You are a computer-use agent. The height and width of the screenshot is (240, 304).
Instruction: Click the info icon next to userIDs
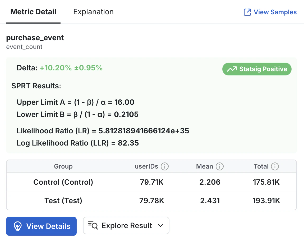pyautogui.click(x=165, y=166)
